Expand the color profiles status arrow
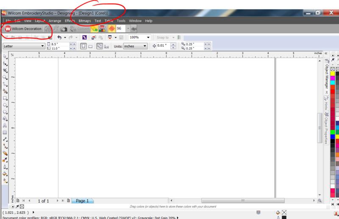Screen dimensions: 339x219 (x=178, y=217)
